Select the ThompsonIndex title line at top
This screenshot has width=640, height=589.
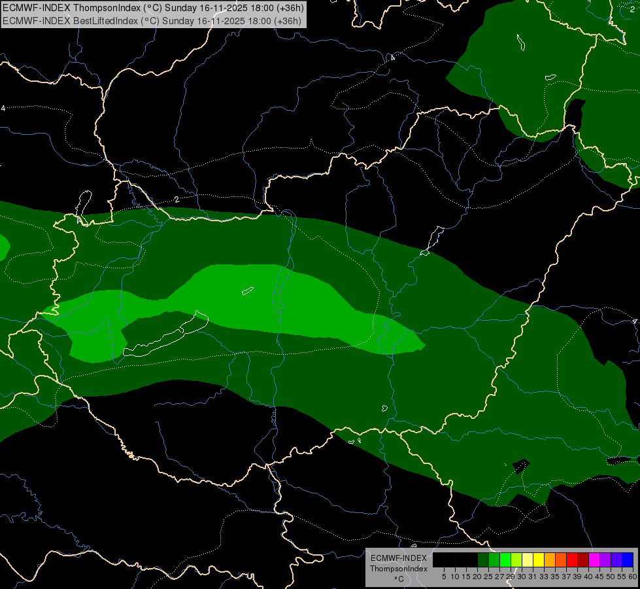click(x=153, y=8)
